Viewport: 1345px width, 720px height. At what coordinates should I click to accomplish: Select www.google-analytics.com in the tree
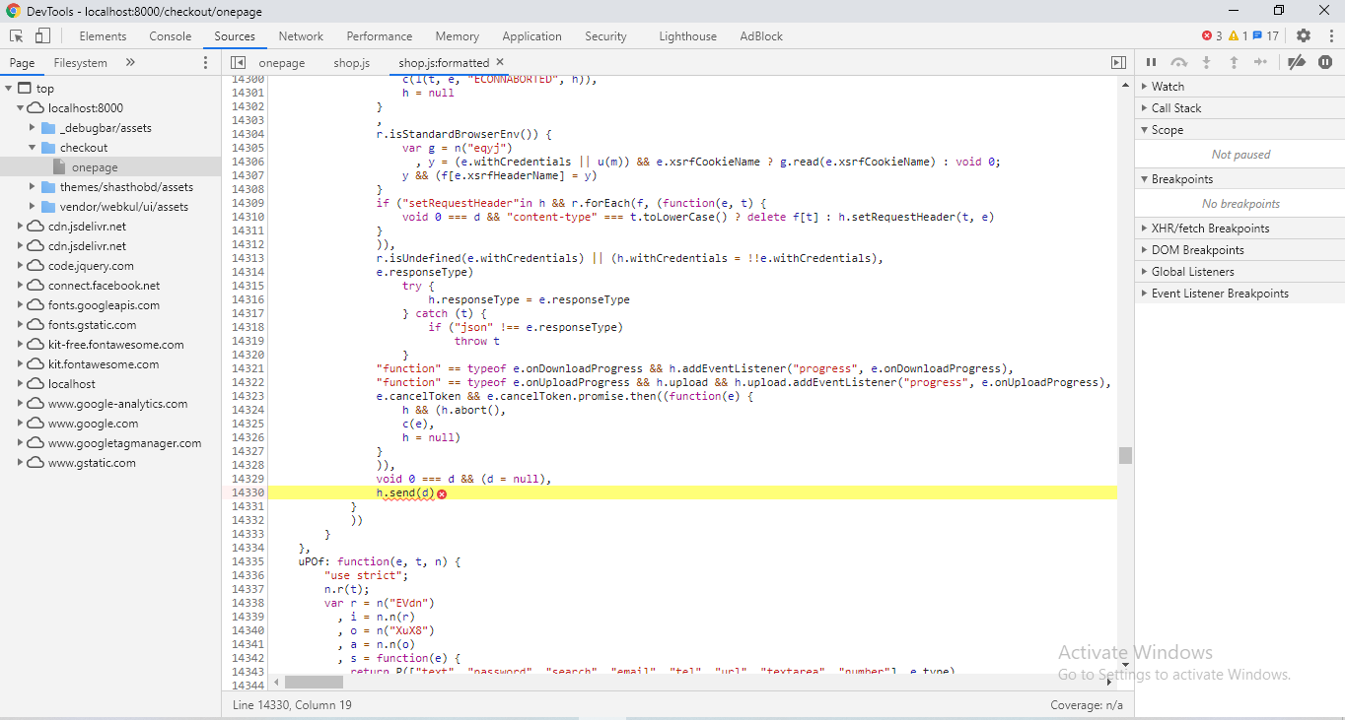tap(117, 404)
